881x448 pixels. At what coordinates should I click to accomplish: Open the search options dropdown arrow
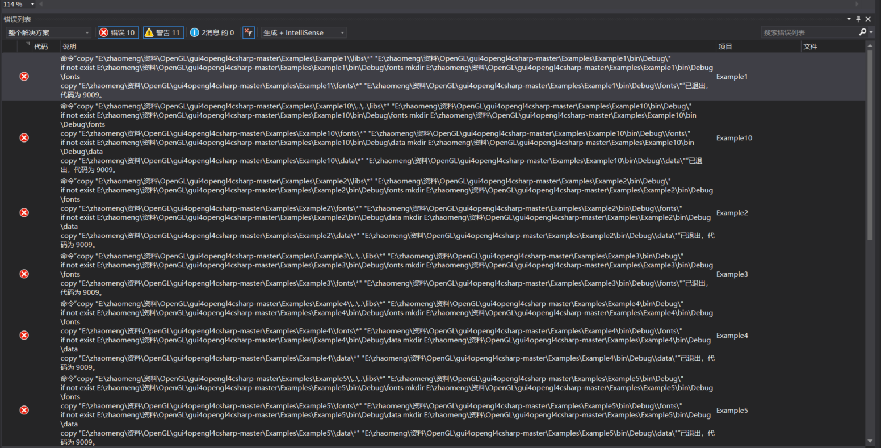tap(871, 32)
